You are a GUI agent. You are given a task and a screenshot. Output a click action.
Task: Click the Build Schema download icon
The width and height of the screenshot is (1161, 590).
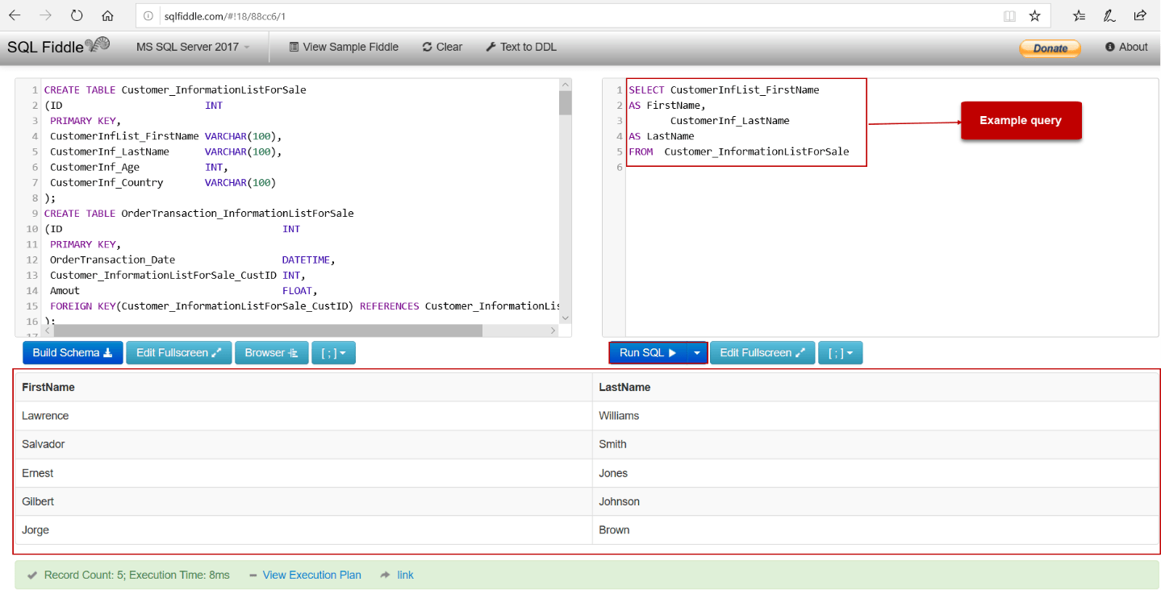click(109, 352)
